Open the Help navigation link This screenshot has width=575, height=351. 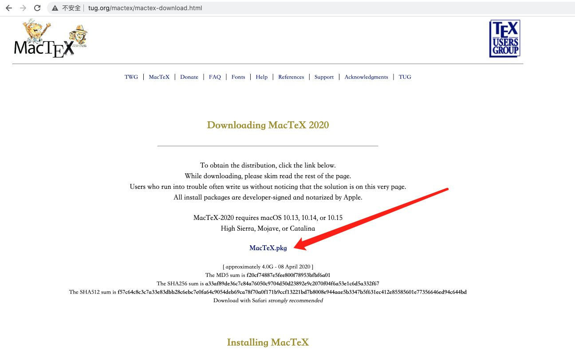pos(262,77)
